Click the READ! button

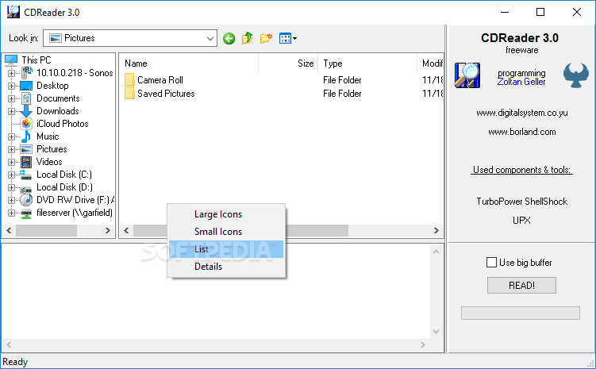[521, 285]
